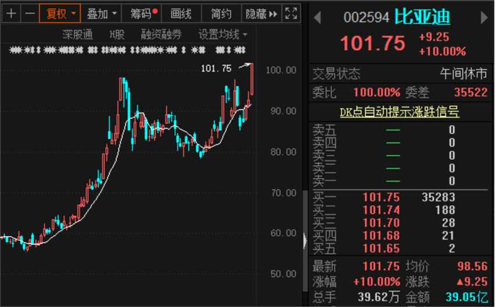
Task: Select the 画线 drawing tool
Action: 181,13
